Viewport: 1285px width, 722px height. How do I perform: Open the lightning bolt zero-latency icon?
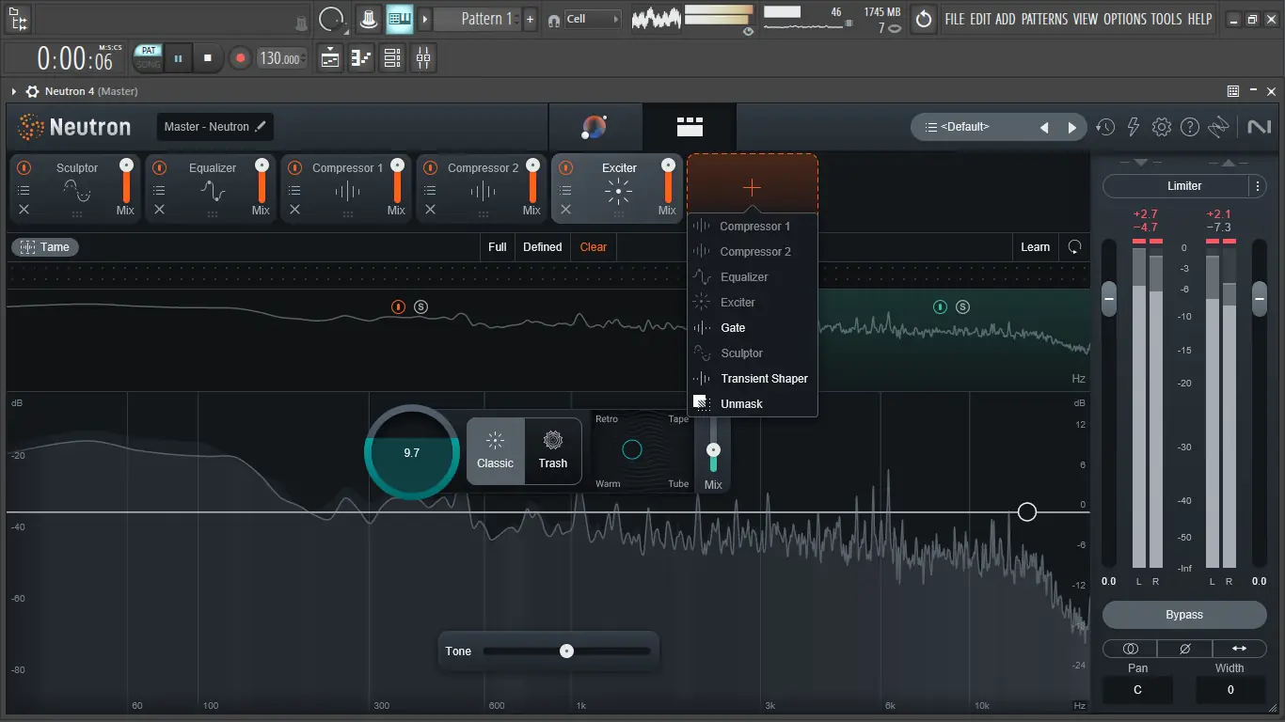[1134, 127]
